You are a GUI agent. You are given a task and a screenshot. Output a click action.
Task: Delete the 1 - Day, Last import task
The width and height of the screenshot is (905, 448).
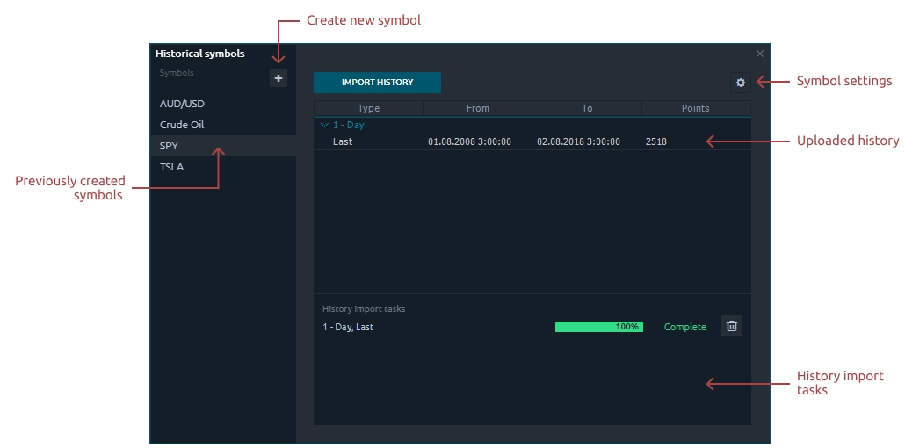click(732, 326)
